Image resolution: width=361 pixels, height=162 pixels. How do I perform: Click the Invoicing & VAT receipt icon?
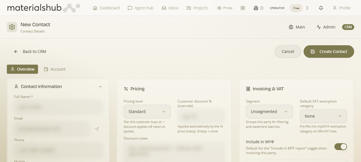point(248,89)
